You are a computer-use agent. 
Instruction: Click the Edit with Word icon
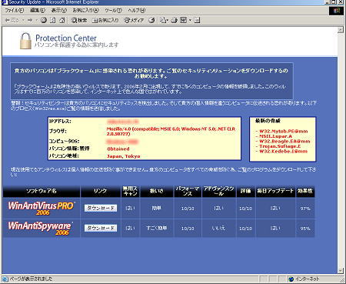coord(184,20)
